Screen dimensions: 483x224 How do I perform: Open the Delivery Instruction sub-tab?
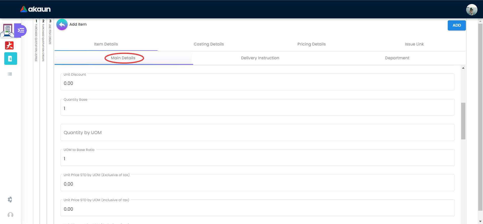260,58
